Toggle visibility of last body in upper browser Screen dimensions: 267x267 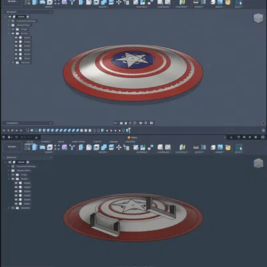click(16, 58)
